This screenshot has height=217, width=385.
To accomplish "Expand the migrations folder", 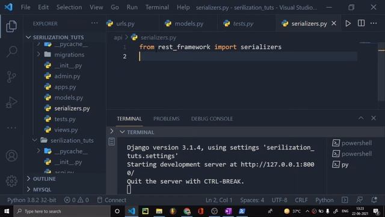I will 38,54.
